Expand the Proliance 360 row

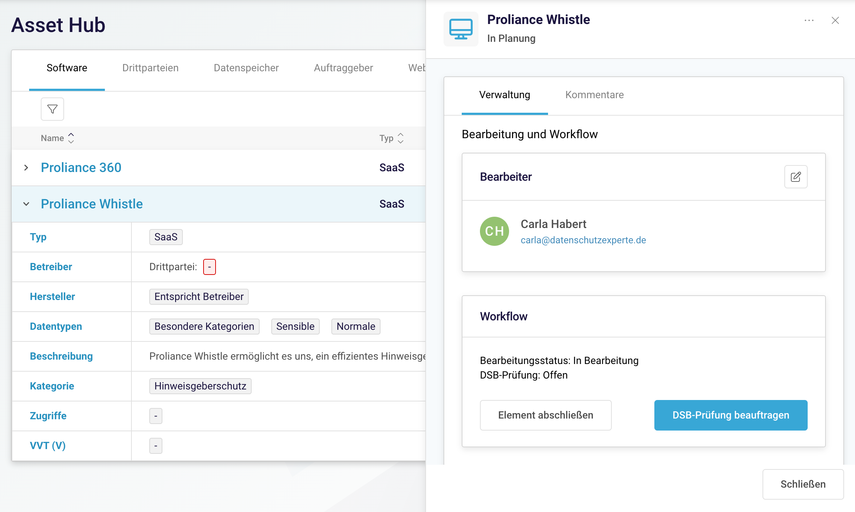coord(26,168)
